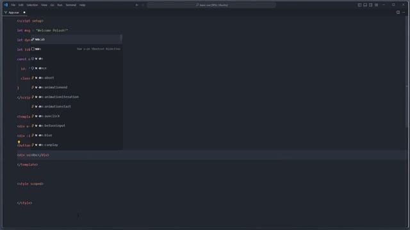Image resolution: width=410 pixels, height=230 pixels.
Task: Open the customize layout icon
Action: coord(376,5)
